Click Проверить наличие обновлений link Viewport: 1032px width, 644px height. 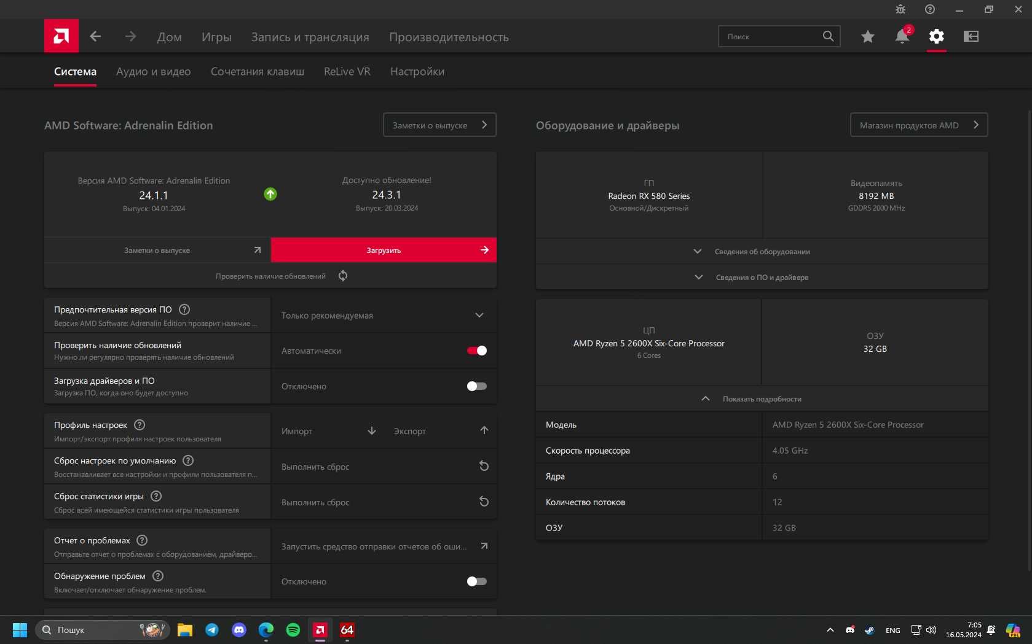270,276
